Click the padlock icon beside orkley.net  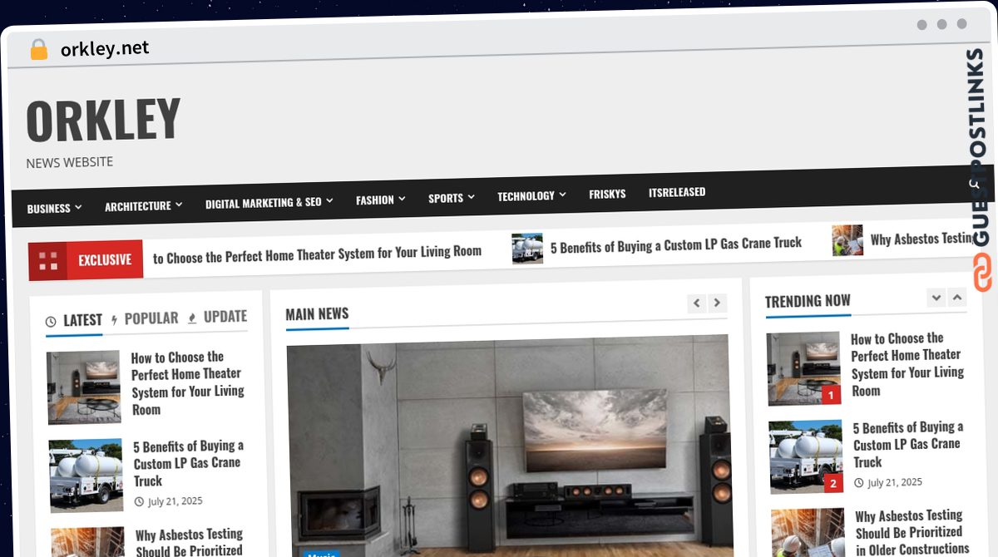point(38,50)
